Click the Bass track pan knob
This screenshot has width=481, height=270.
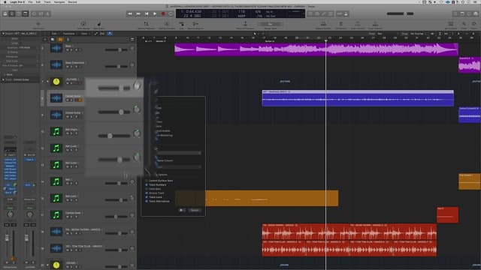[132, 48]
